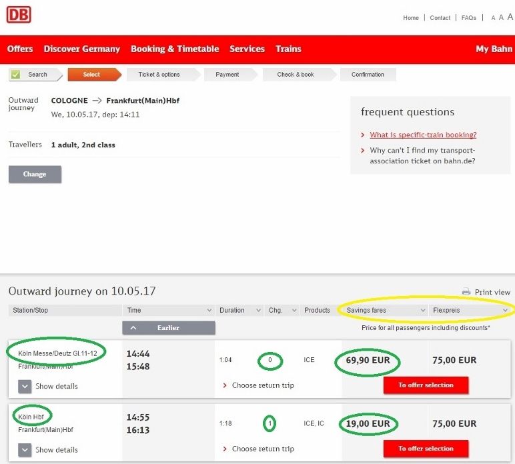515x464 pixels.
Task: Click To offer selection for 14:44 train
Action: [x=426, y=385]
